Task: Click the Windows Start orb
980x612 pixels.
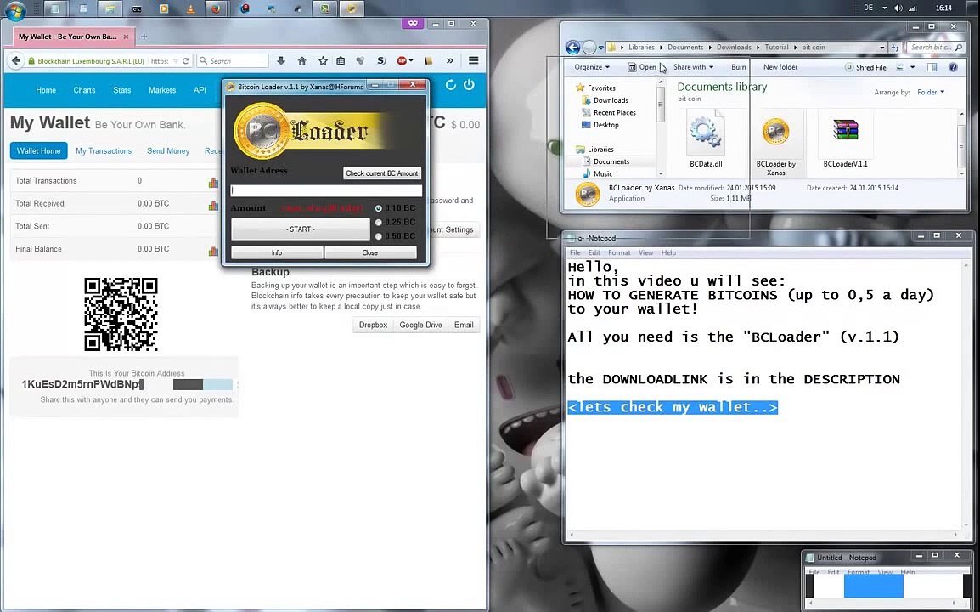Action: 15,9
